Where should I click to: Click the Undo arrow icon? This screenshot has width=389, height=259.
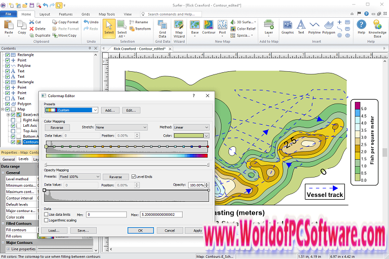tap(86, 22)
